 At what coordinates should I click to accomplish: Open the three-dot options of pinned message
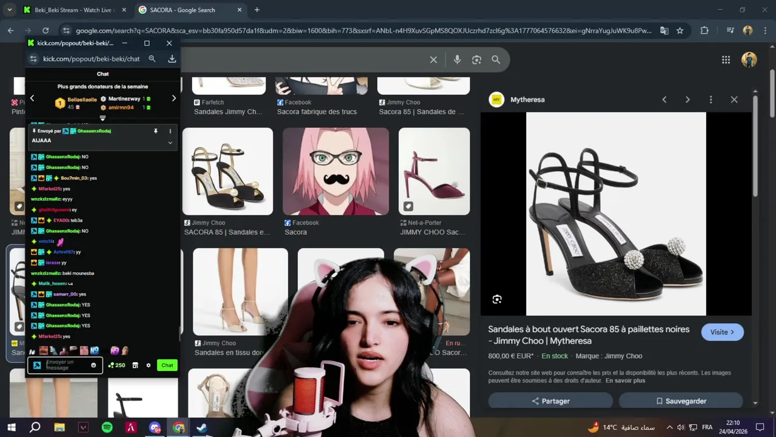(x=170, y=131)
